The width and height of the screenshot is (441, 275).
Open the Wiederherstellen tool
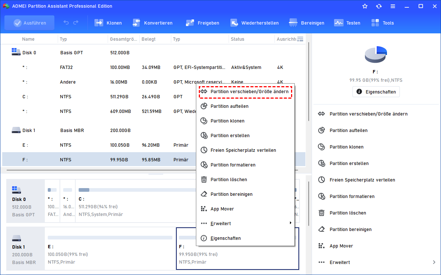234,23
